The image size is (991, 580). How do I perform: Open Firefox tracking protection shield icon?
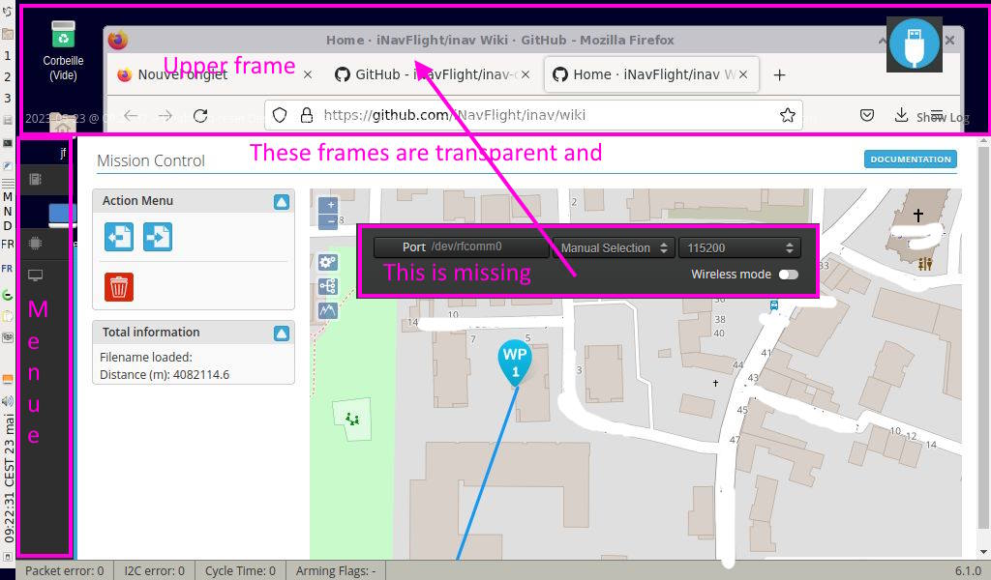click(x=279, y=114)
